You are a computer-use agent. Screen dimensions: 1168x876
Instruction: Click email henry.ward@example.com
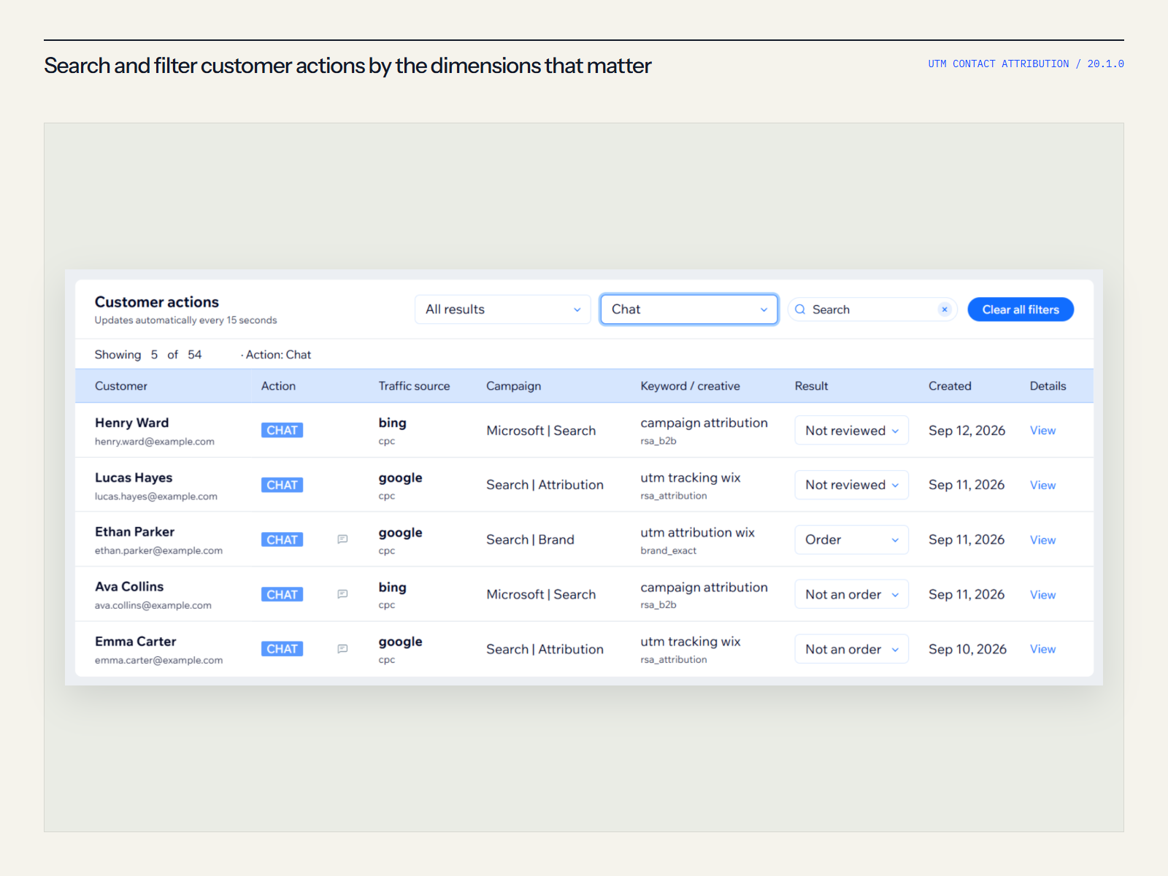click(155, 442)
